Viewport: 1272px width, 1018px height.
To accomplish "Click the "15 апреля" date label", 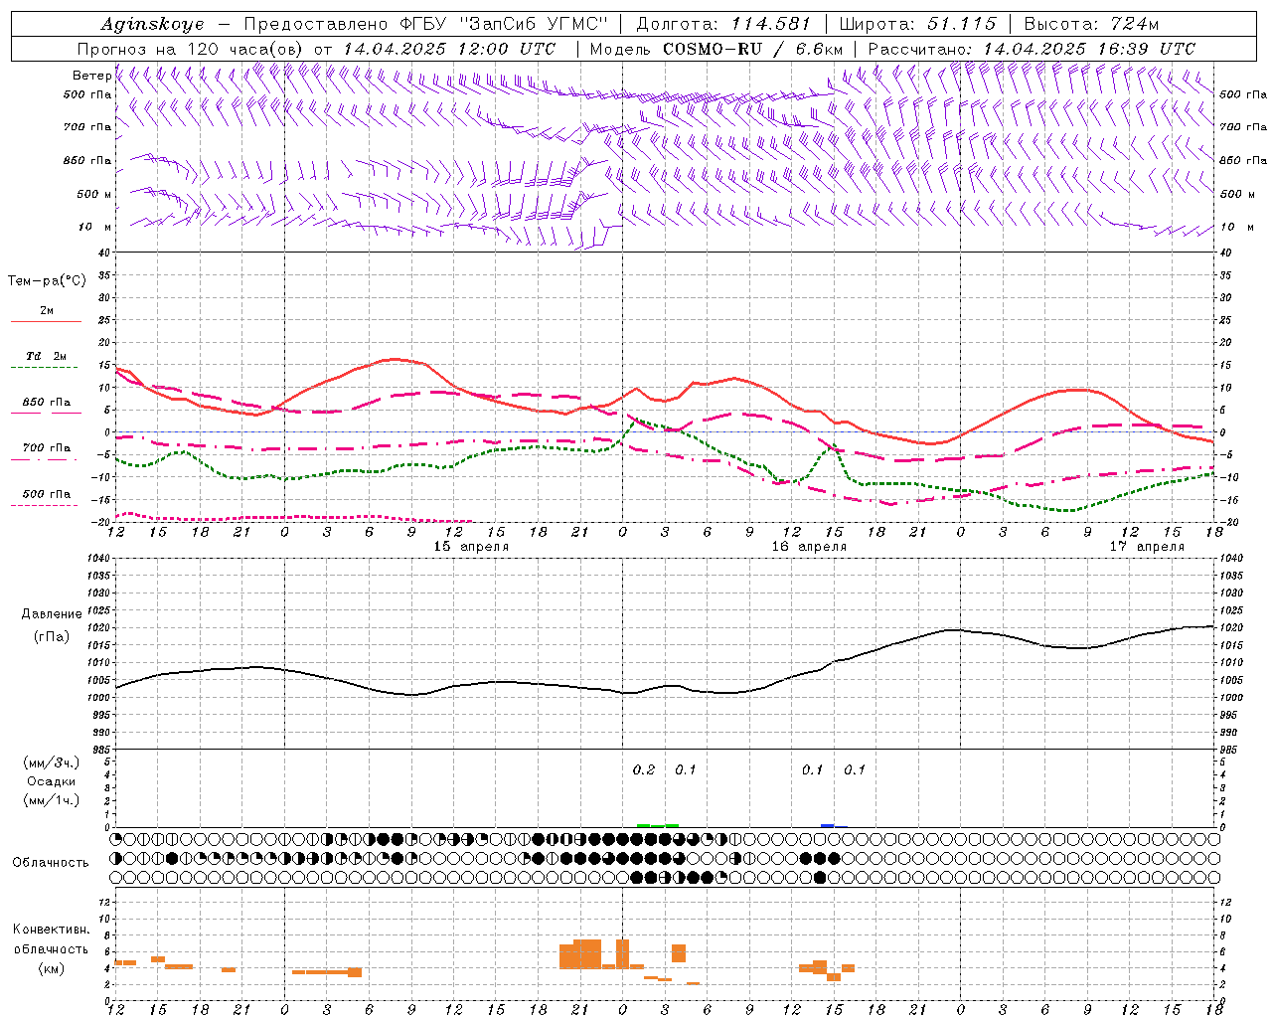I will tap(471, 547).
